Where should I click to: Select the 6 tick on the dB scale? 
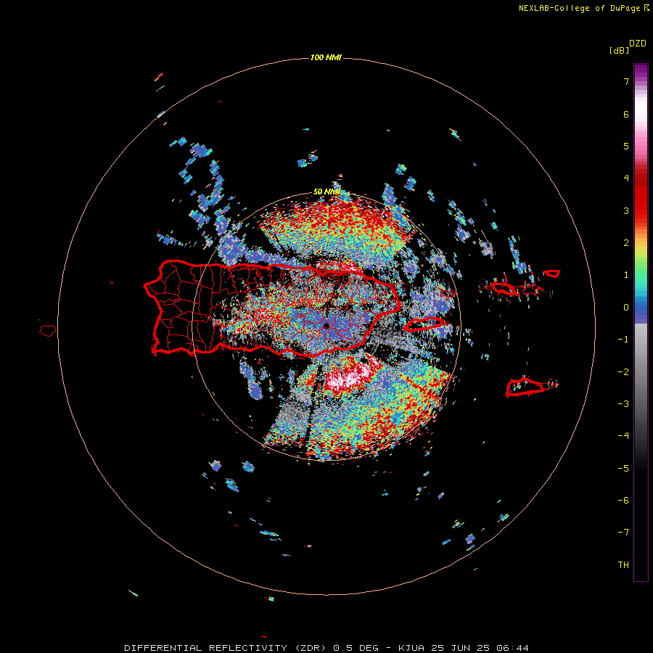coord(626,114)
